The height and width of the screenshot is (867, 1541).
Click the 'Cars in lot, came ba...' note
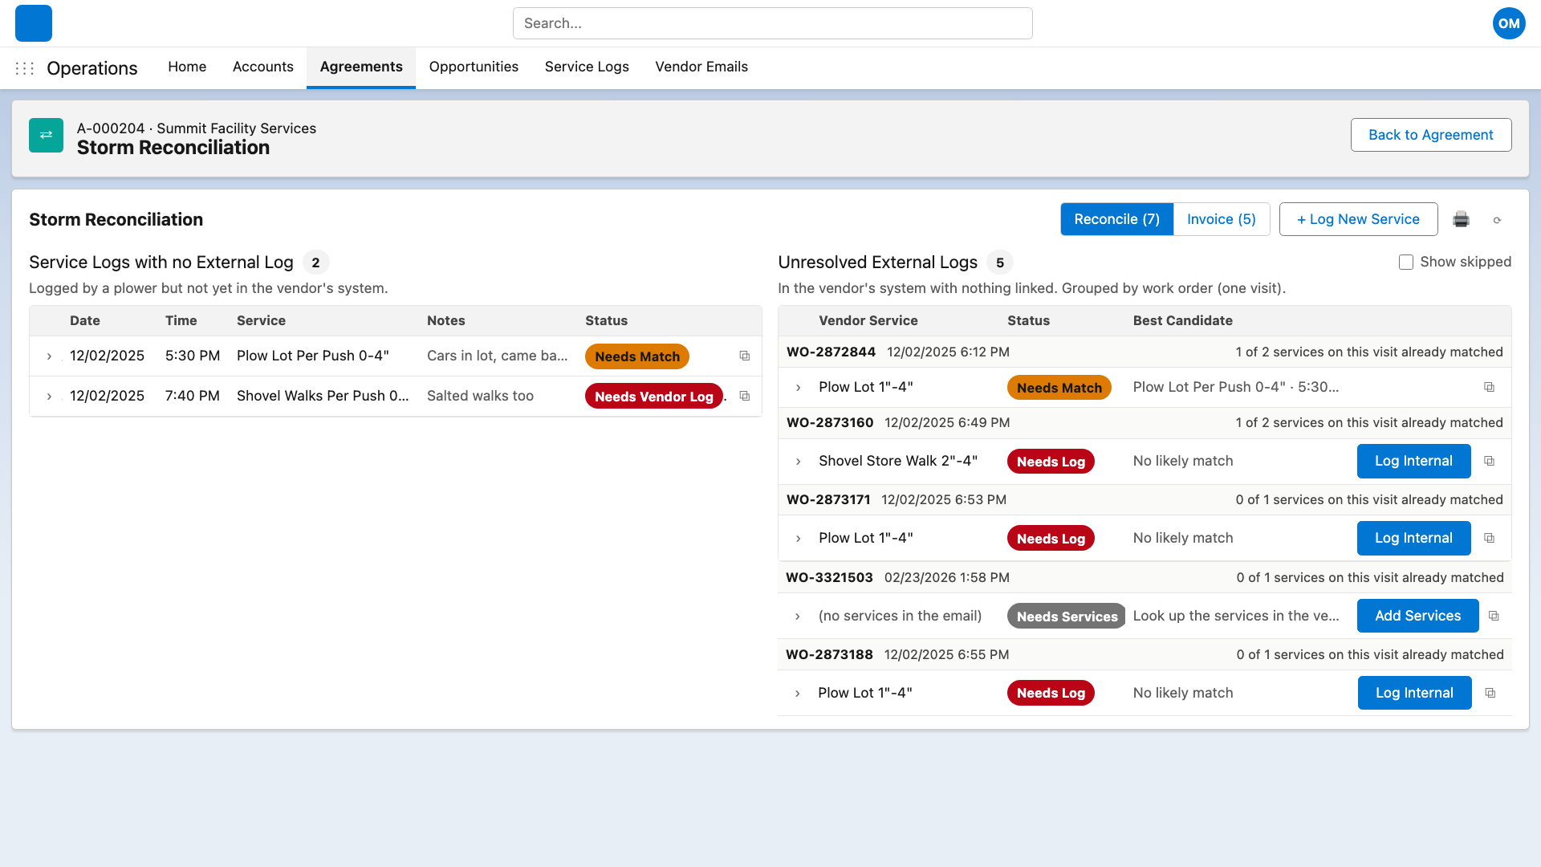[x=497, y=356]
